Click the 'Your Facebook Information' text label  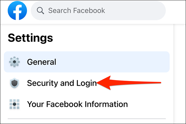pyautogui.click(x=77, y=104)
